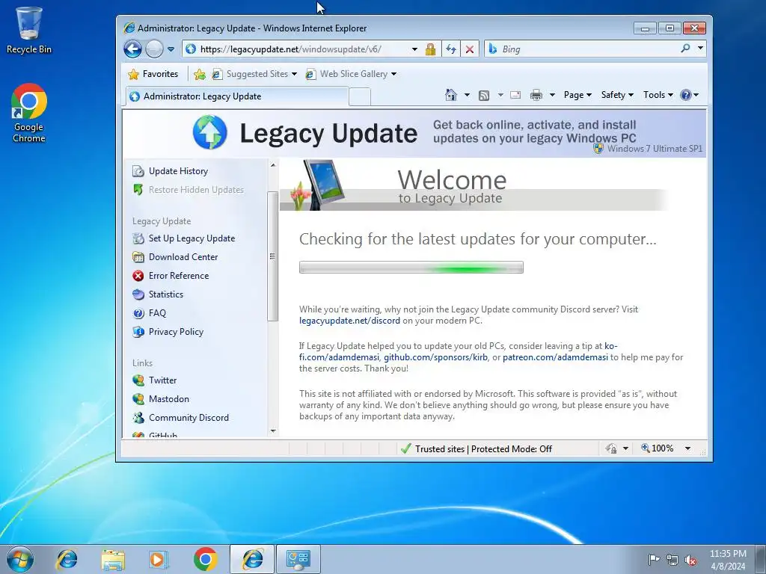Click the Action Center flag tray icon
This screenshot has height=574, width=766.
[x=654, y=560]
